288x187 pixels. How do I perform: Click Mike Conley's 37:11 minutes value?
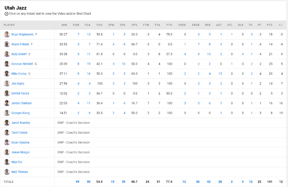click(63, 74)
